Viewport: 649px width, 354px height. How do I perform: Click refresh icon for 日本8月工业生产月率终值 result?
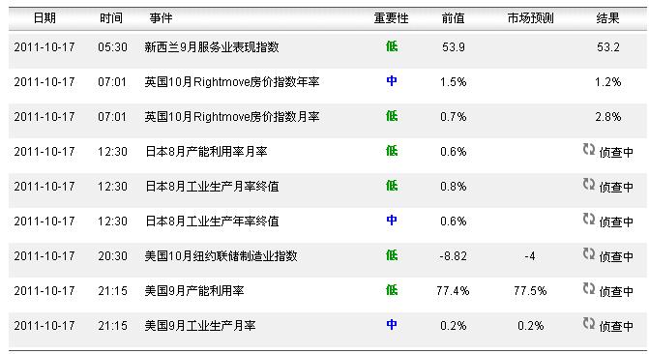pyautogui.click(x=589, y=184)
